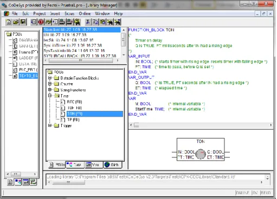Collapse the Timer folder node
277x199 pixels.
(x=50, y=96)
